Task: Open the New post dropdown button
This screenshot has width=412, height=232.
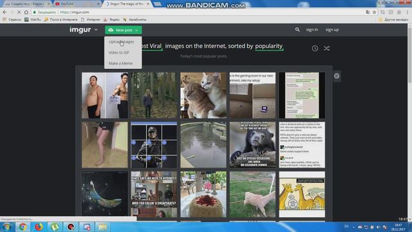Action: click(x=123, y=30)
